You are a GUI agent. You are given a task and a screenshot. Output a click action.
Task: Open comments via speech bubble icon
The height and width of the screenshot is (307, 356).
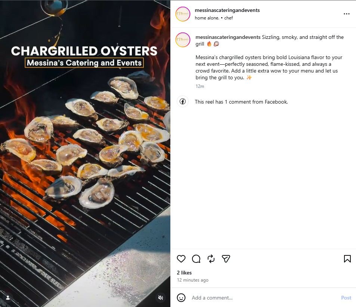(196, 259)
